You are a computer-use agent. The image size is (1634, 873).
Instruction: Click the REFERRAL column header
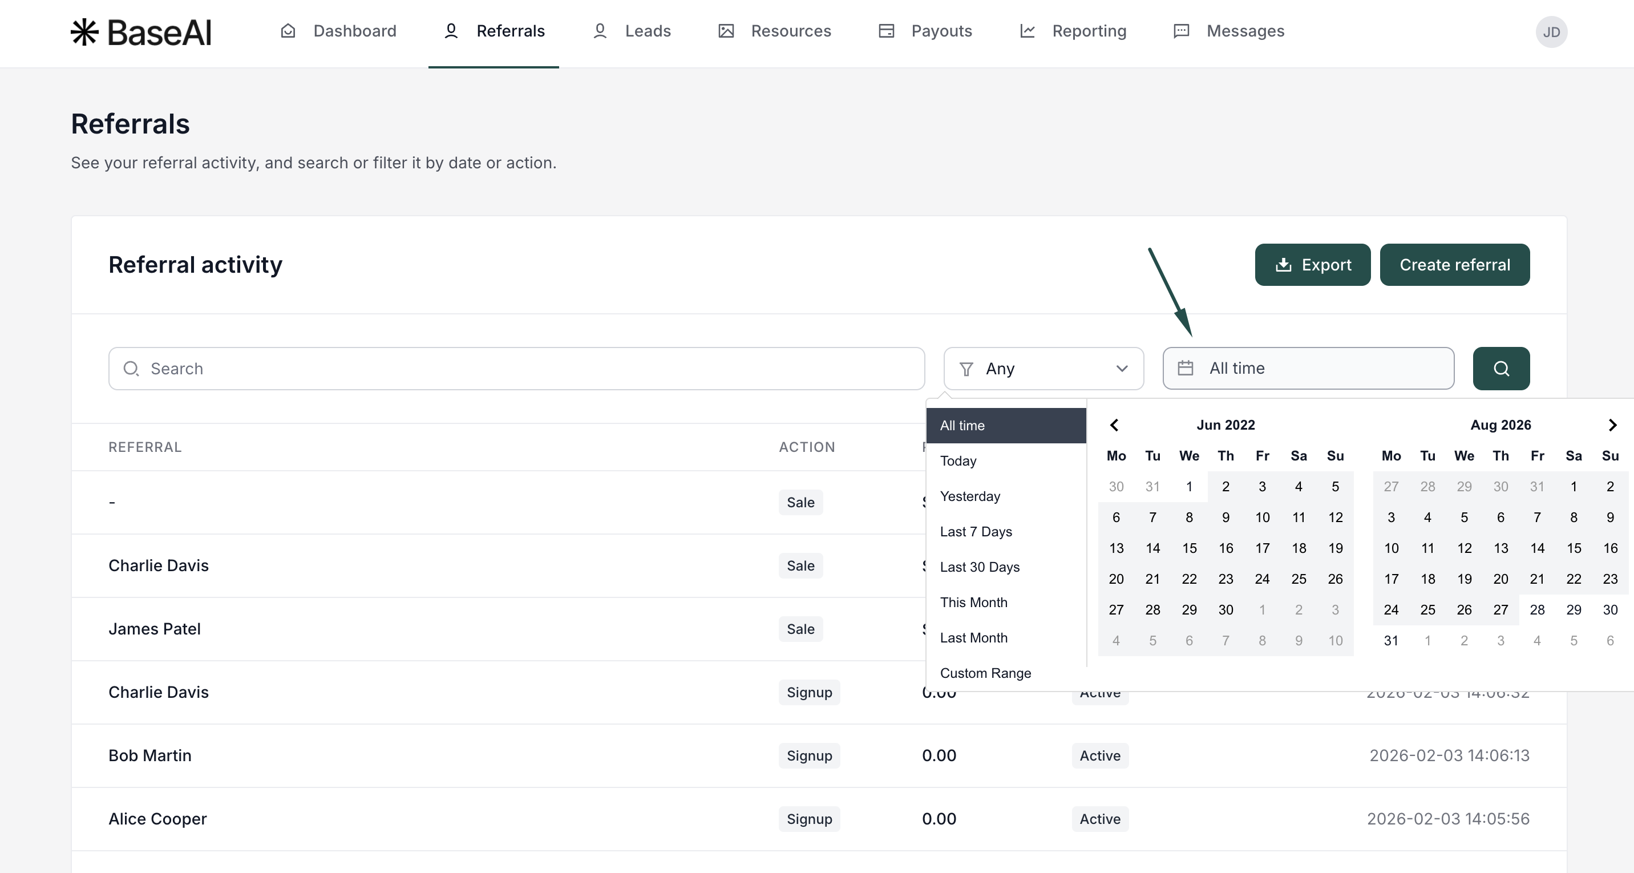(x=145, y=447)
